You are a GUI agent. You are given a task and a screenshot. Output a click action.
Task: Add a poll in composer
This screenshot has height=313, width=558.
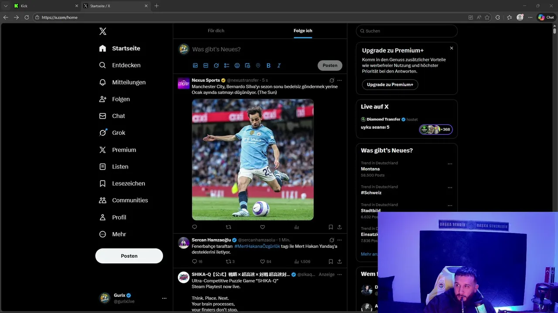tap(227, 66)
